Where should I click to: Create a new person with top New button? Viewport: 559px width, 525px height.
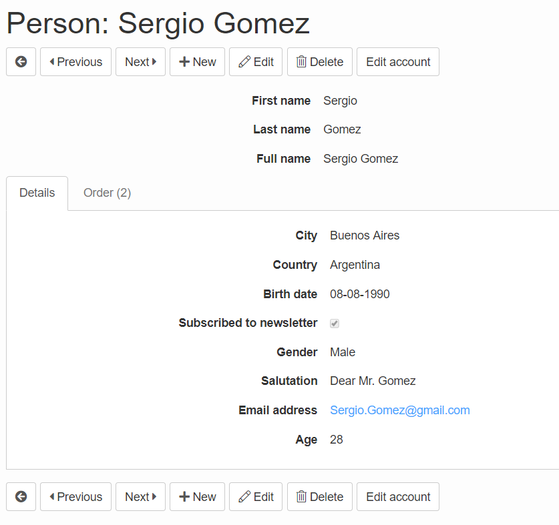197,61
